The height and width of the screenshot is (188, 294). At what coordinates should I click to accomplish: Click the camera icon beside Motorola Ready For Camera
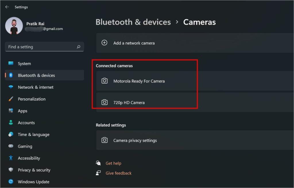click(x=105, y=81)
